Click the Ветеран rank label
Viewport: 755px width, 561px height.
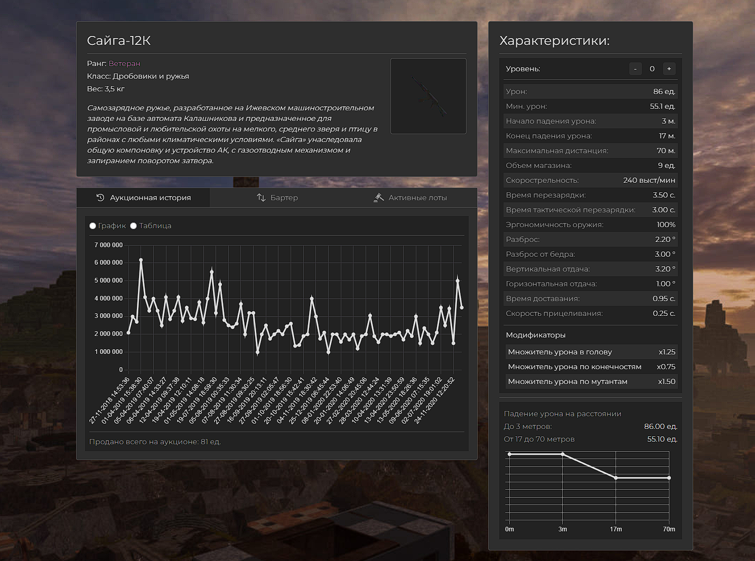(x=125, y=63)
